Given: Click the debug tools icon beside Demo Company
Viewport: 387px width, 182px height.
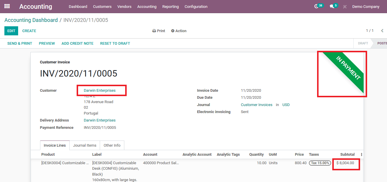Looking at the screenshot, I should click(345, 6).
